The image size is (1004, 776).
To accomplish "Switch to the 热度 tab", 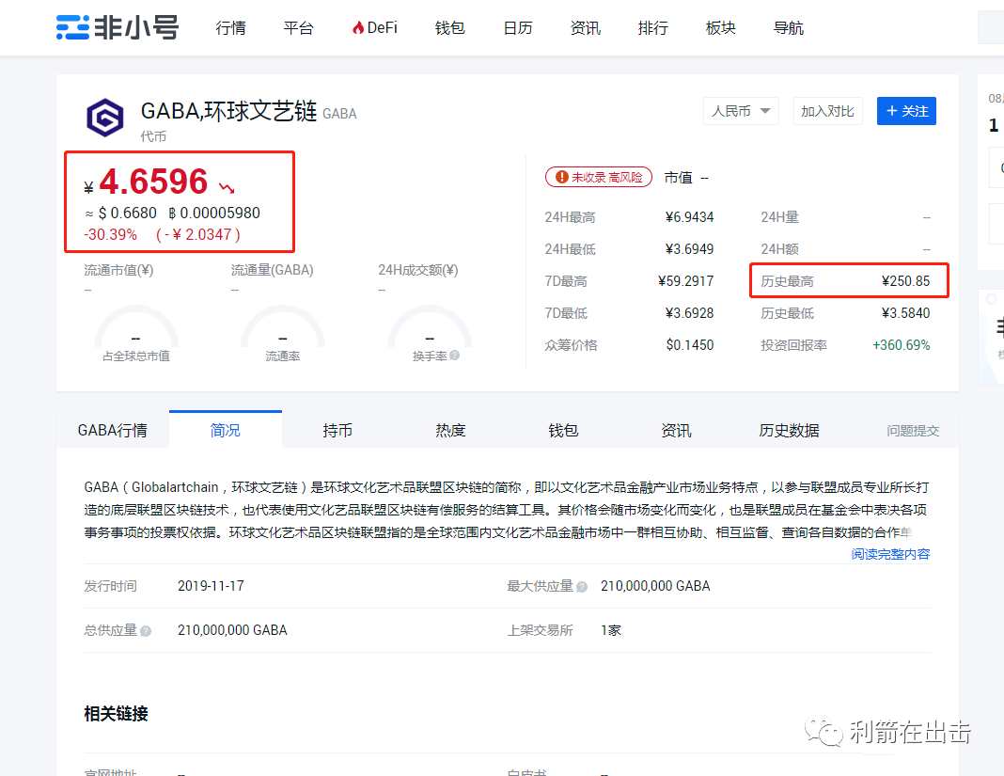I will [x=450, y=429].
